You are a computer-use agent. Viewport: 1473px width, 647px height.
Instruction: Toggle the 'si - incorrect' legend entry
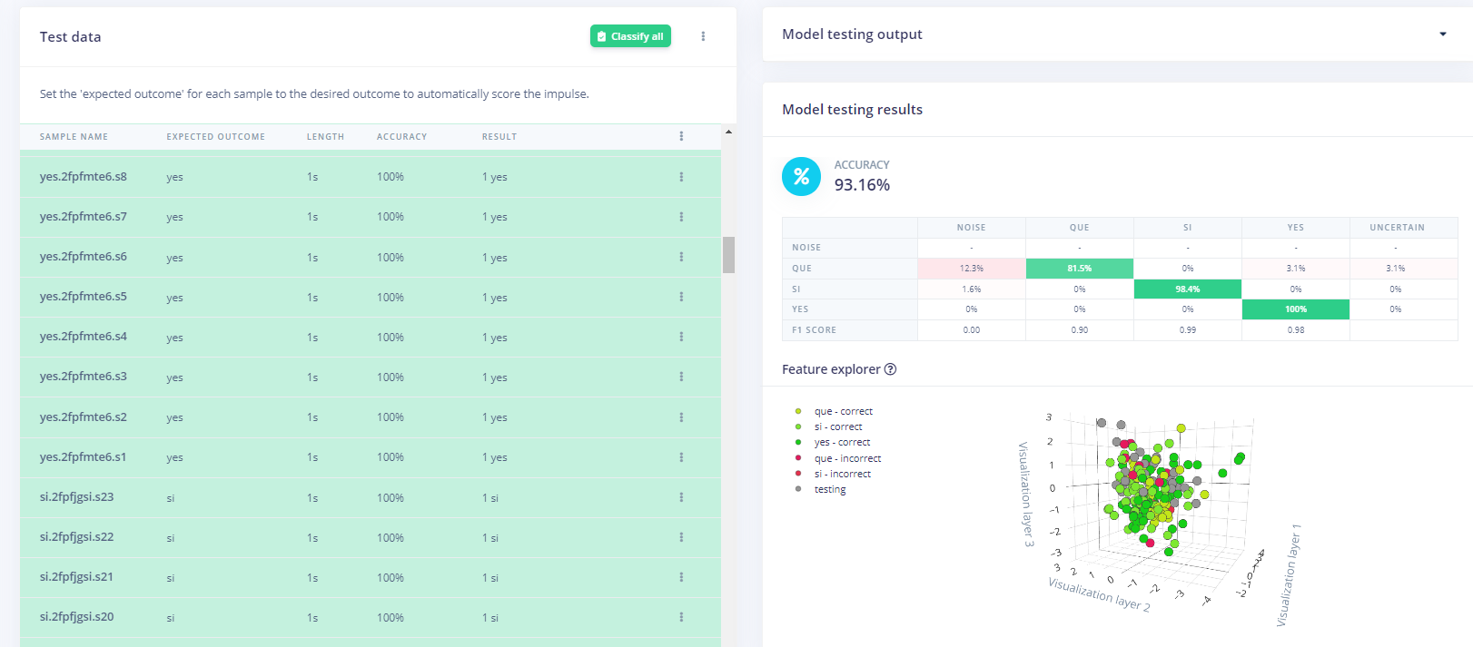point(842,474)
